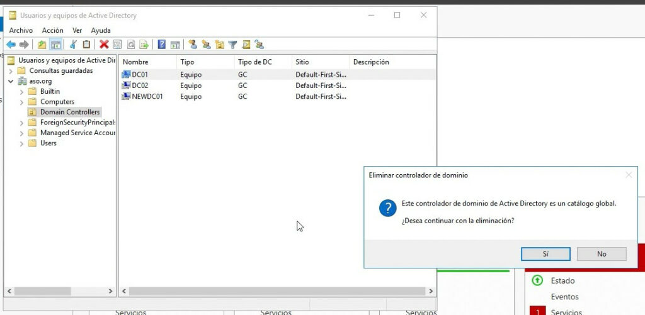Click the create new user icon
645x315 pixels.
click(x=192, y=45)
